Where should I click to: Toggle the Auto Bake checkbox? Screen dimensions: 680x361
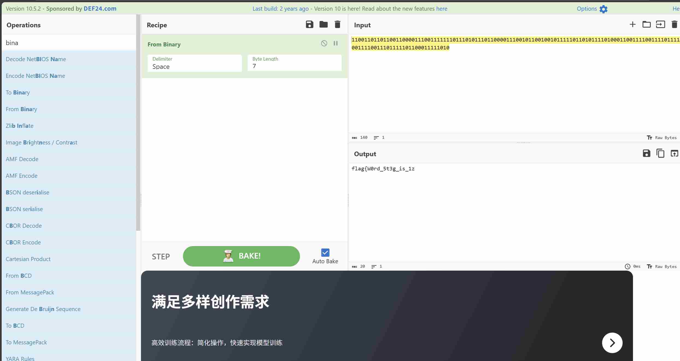click(325, 253)
